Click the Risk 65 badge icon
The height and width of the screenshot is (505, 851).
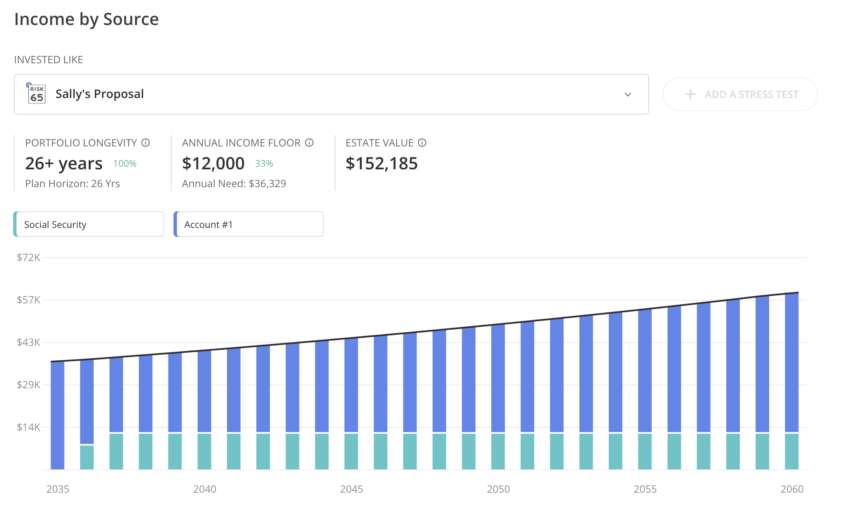click(x=36, y=94)
